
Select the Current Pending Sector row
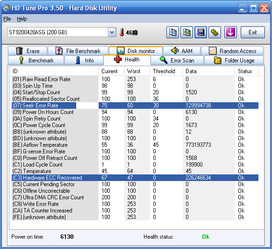pos(135,184)
